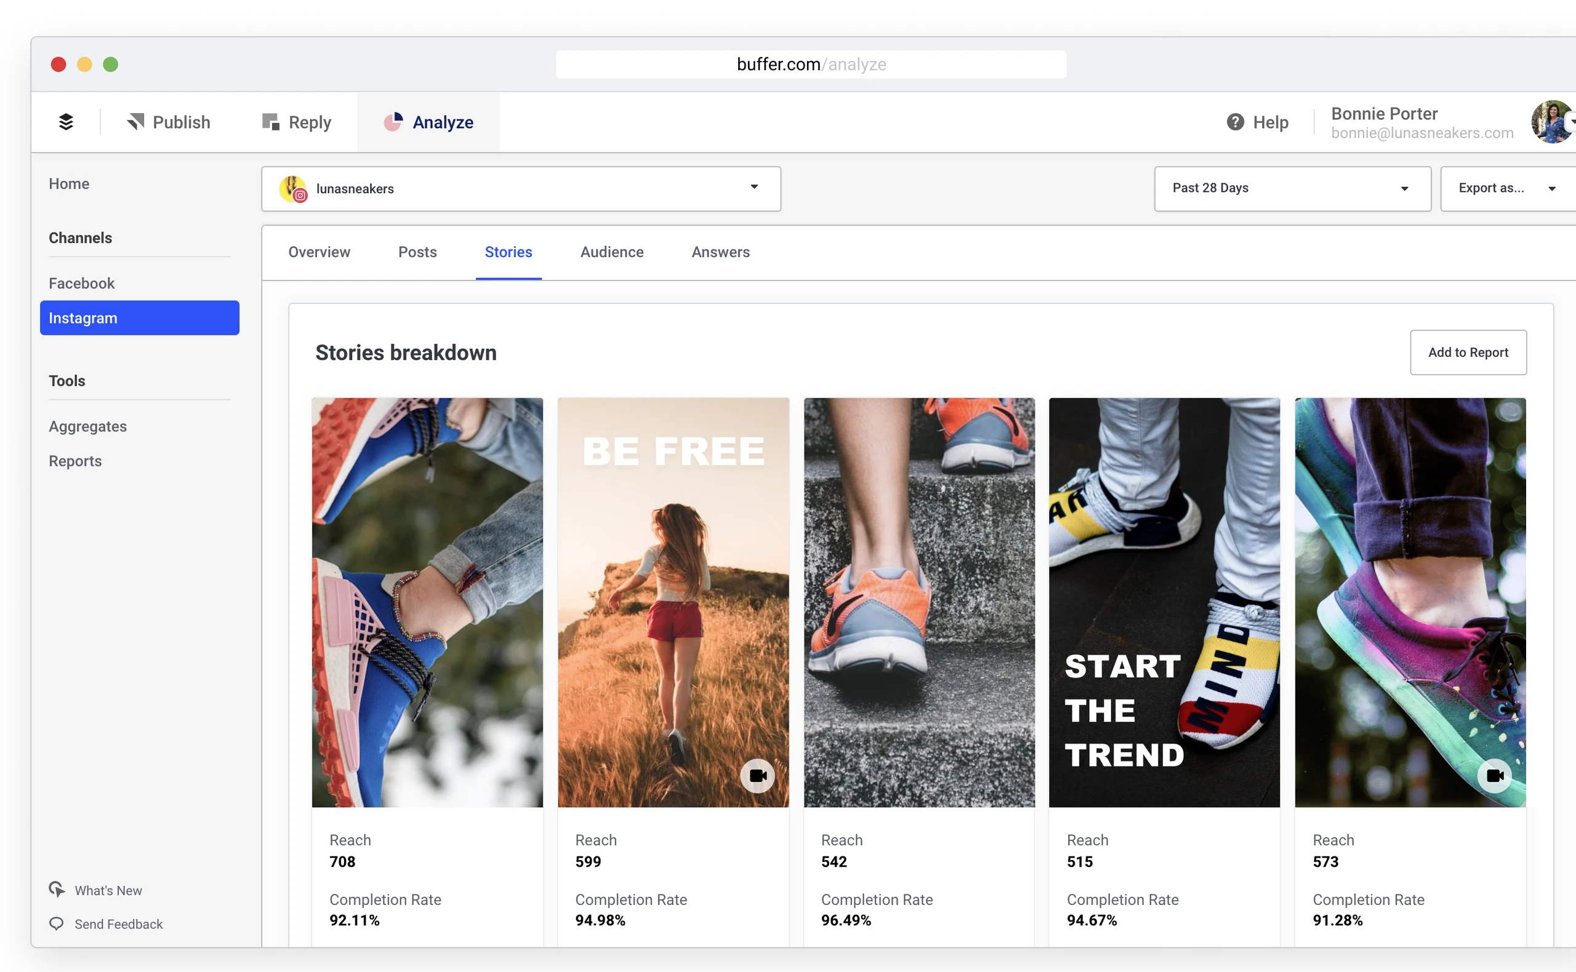Click the Send Feedback link
The image size is (1576, 972).
click(x=118, y=924)
